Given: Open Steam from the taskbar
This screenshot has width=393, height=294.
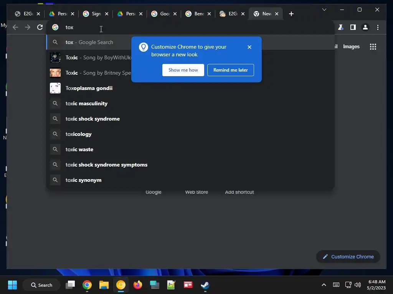Looking at the screenshot, I should [x=205, y=285].
